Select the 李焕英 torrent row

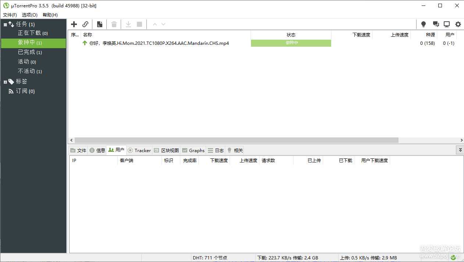(x=158, y=43)
